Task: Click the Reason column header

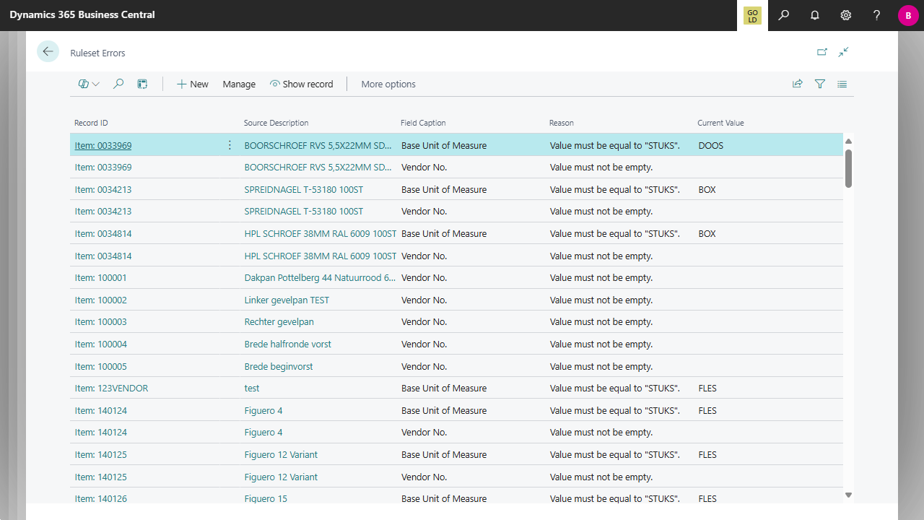Action: click(562, 123)
